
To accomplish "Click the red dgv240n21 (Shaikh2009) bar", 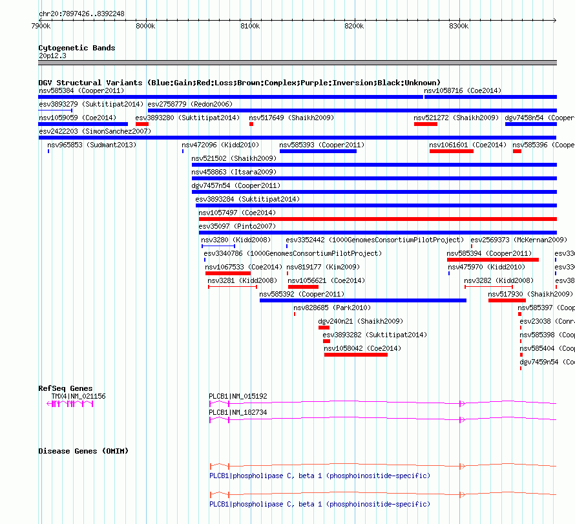I will 324,328.
